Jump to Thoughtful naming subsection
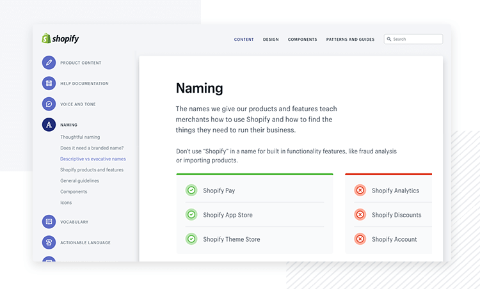Image resolution: width=480 pixels, height=289 pixels. click(80, 137)
